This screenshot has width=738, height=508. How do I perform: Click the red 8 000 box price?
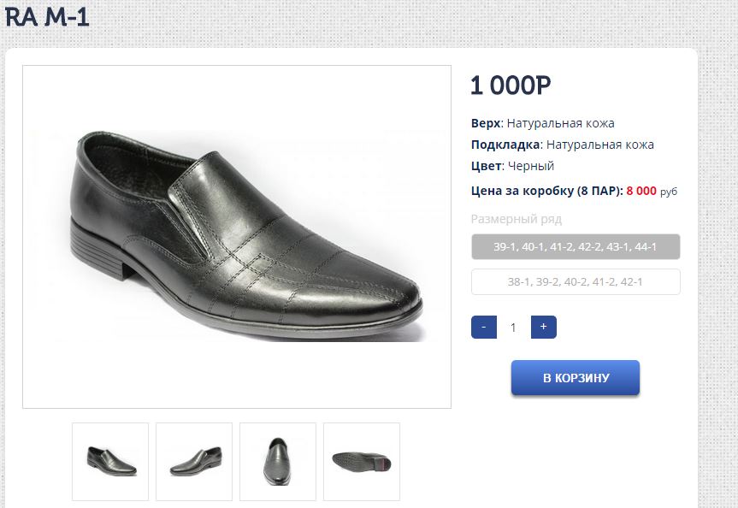click(x=641, y=191)
